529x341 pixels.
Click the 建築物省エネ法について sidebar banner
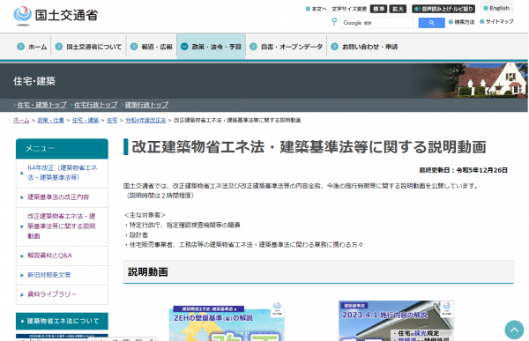[62, 321]
